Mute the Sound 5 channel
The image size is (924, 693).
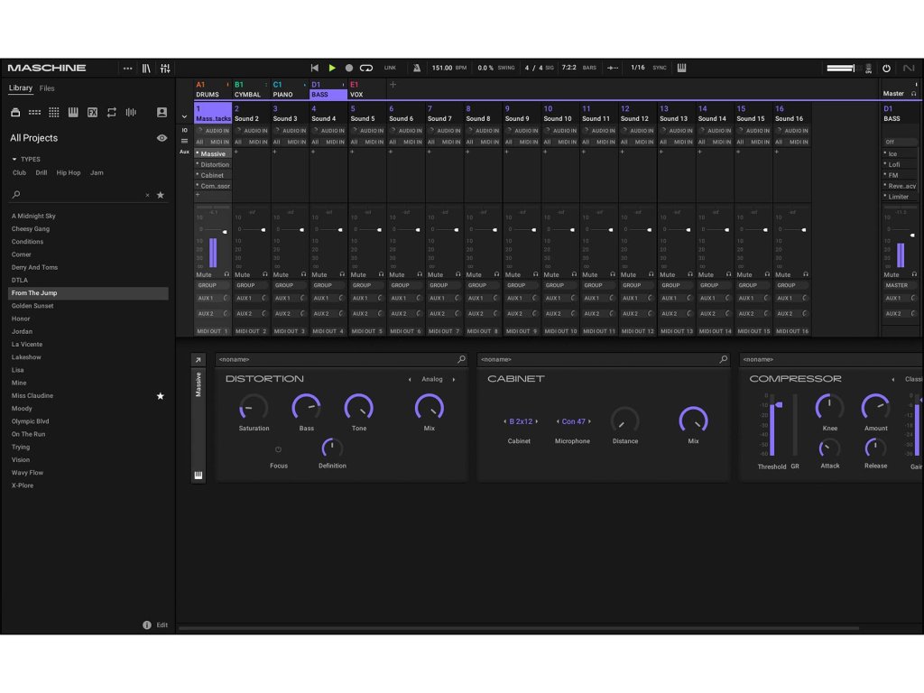[x=358, y=274]
